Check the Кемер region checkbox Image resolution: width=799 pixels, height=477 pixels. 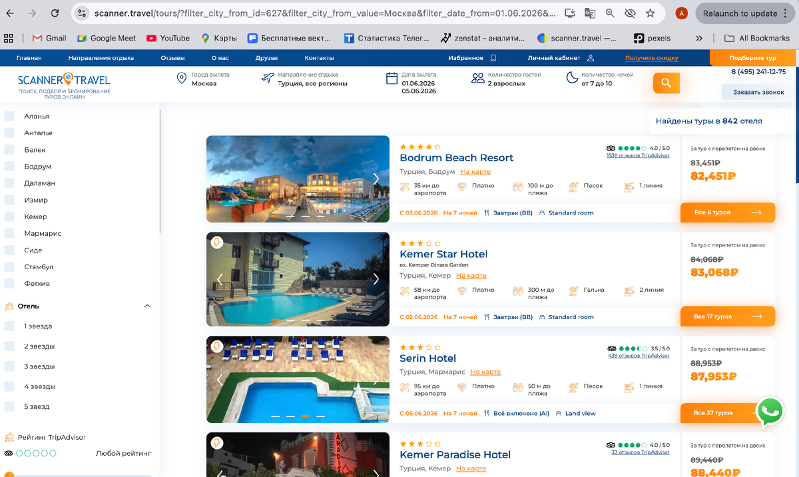click(x=9, y=217)
